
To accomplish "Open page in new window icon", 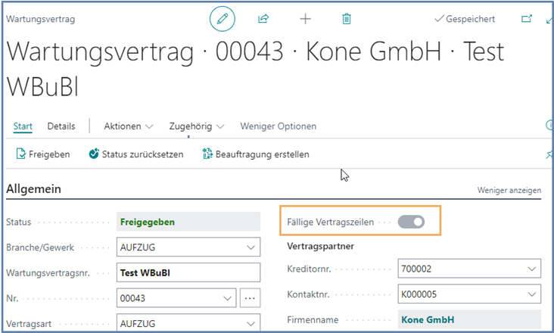I will (x=527, y=19).
